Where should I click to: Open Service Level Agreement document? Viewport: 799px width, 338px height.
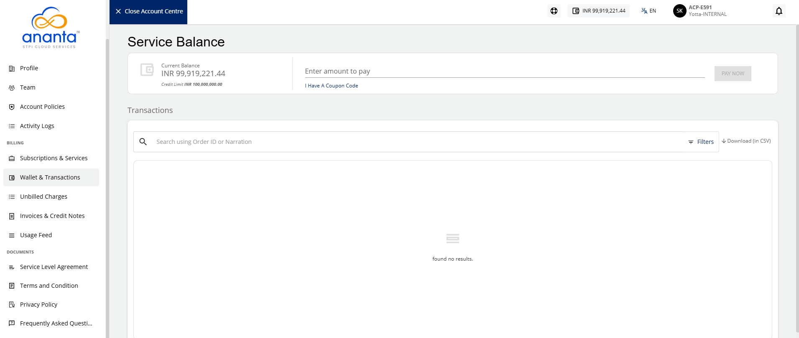(x=51, y=267)
